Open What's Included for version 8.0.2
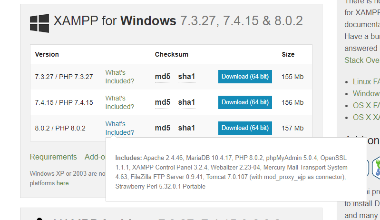This screenshot has width=380, height=220. click(x=120, y=128)
